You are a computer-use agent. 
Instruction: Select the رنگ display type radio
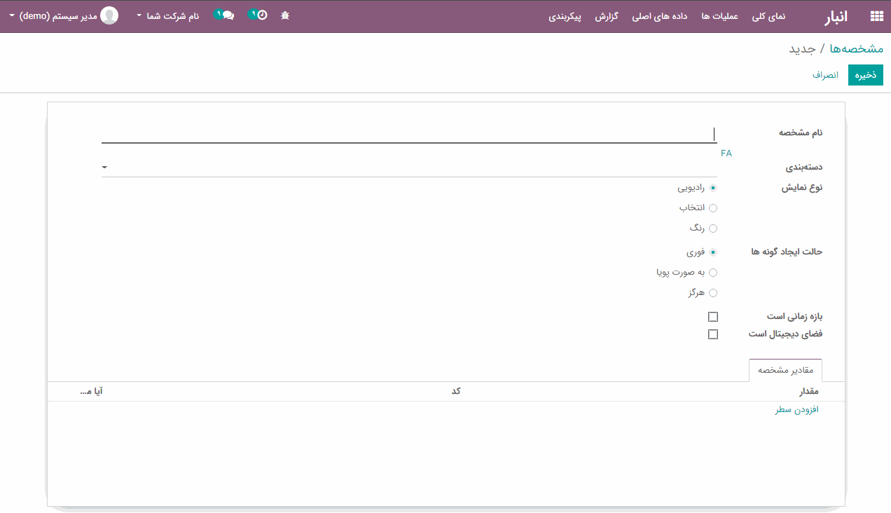point(713,228)
